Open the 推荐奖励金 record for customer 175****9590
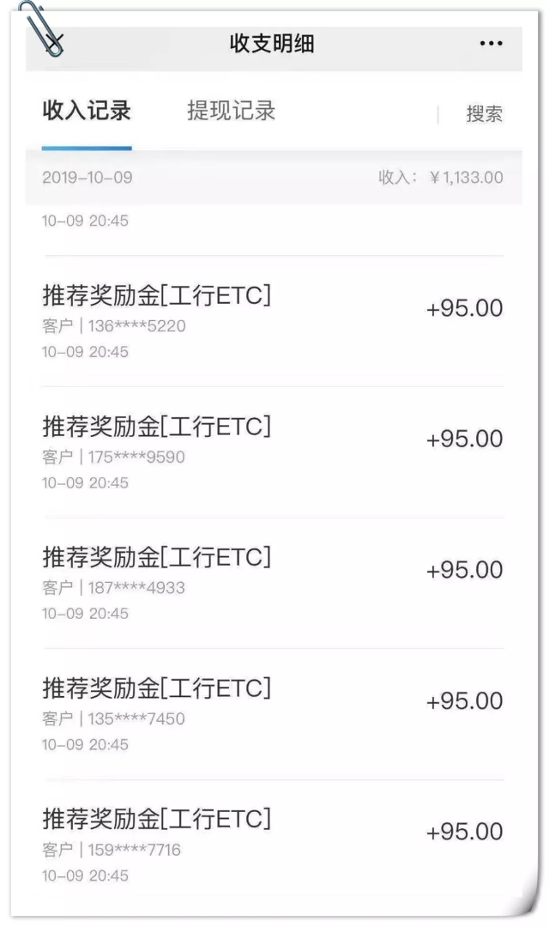 point(156,427)
